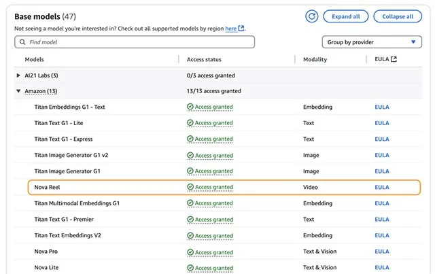Click the '13/13 access granted' summary
This screenshot has height=274, width=435.
(x=214, y=91)
